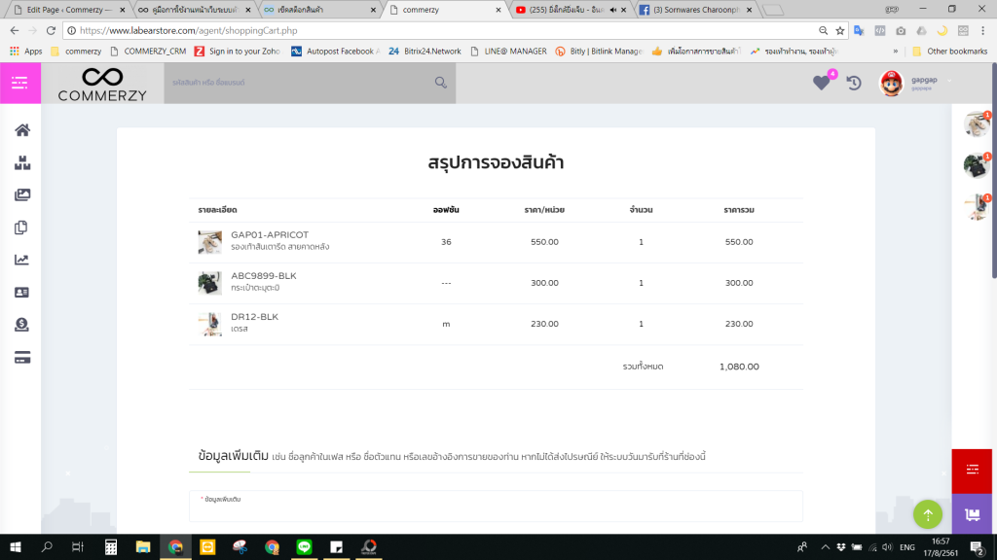
Task: Click the COMMERZY logo
Action: click(102, 84)
